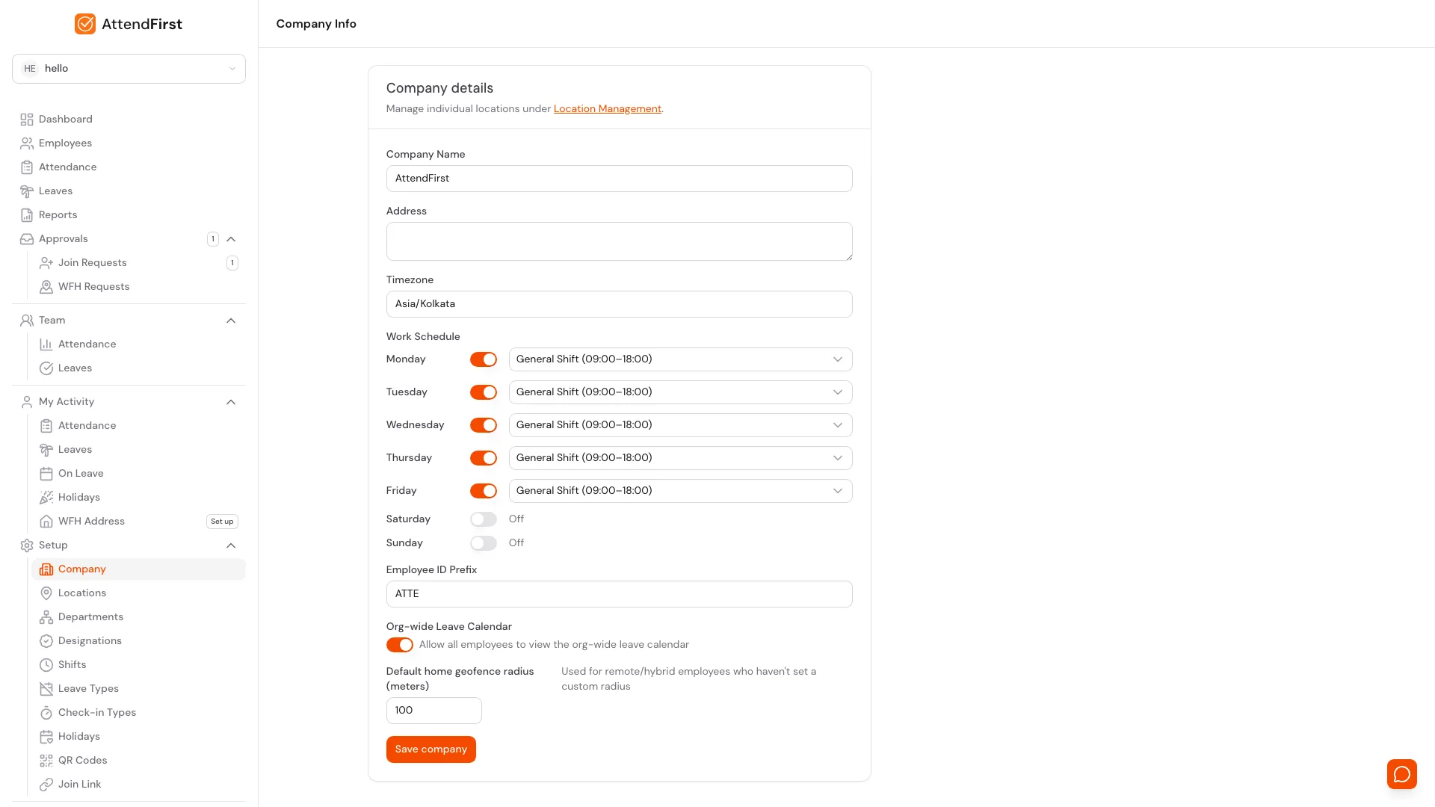The image size is (1435, 807).
Task: Click the Leave Types calendar-off icon
Action: click(x=46, y=689)
